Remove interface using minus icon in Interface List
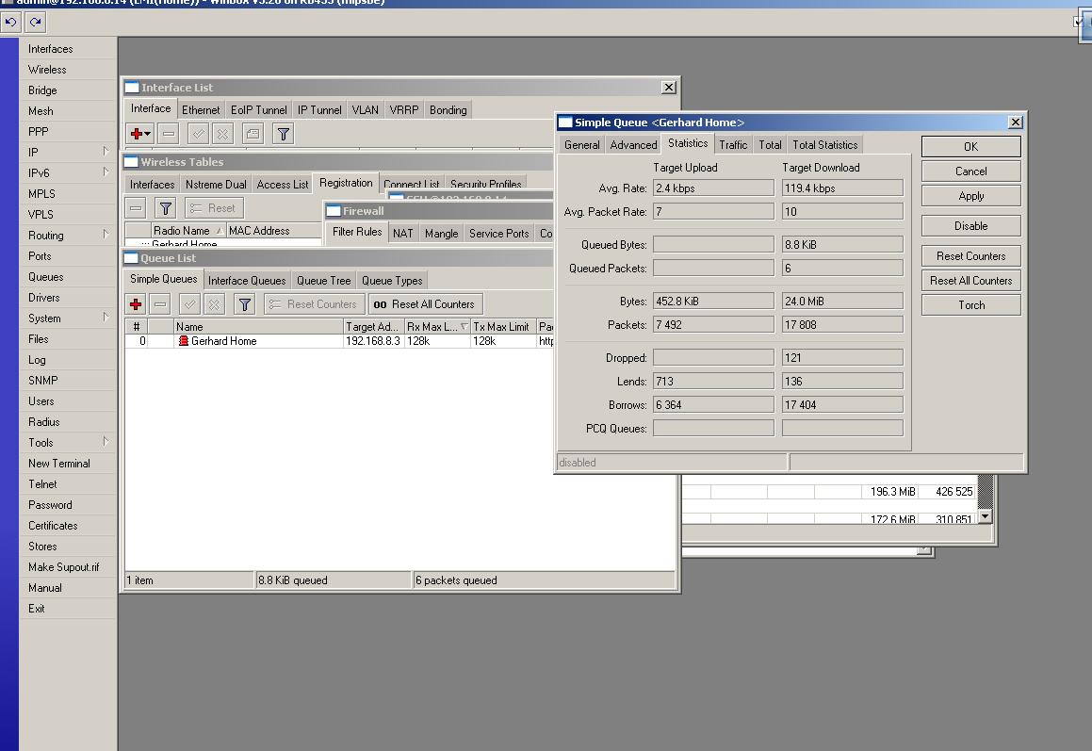This screenshot has width=1092, height=751. click(x=169, y=134)
